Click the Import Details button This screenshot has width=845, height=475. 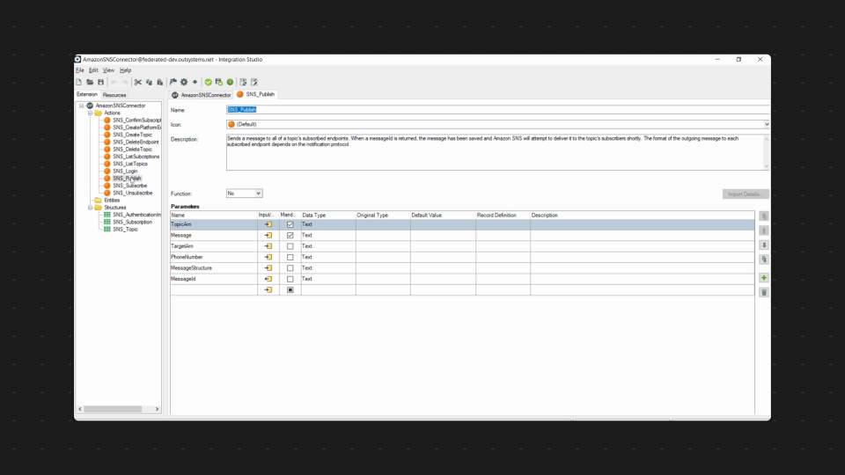(746, 194)
